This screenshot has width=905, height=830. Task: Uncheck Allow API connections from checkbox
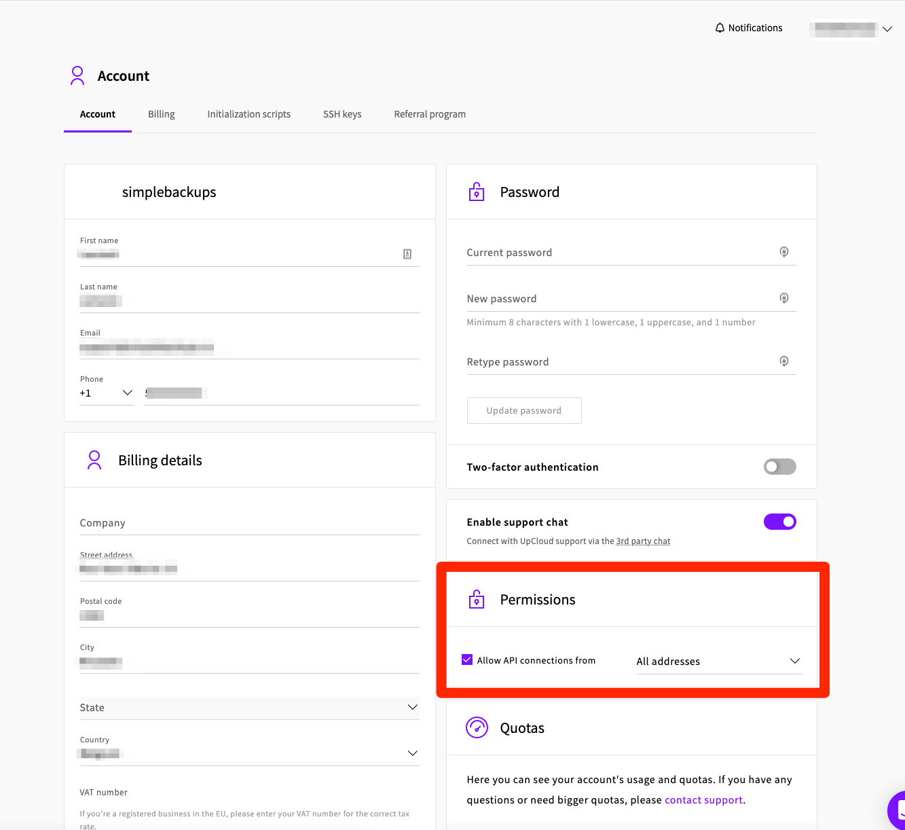[467, 660]
